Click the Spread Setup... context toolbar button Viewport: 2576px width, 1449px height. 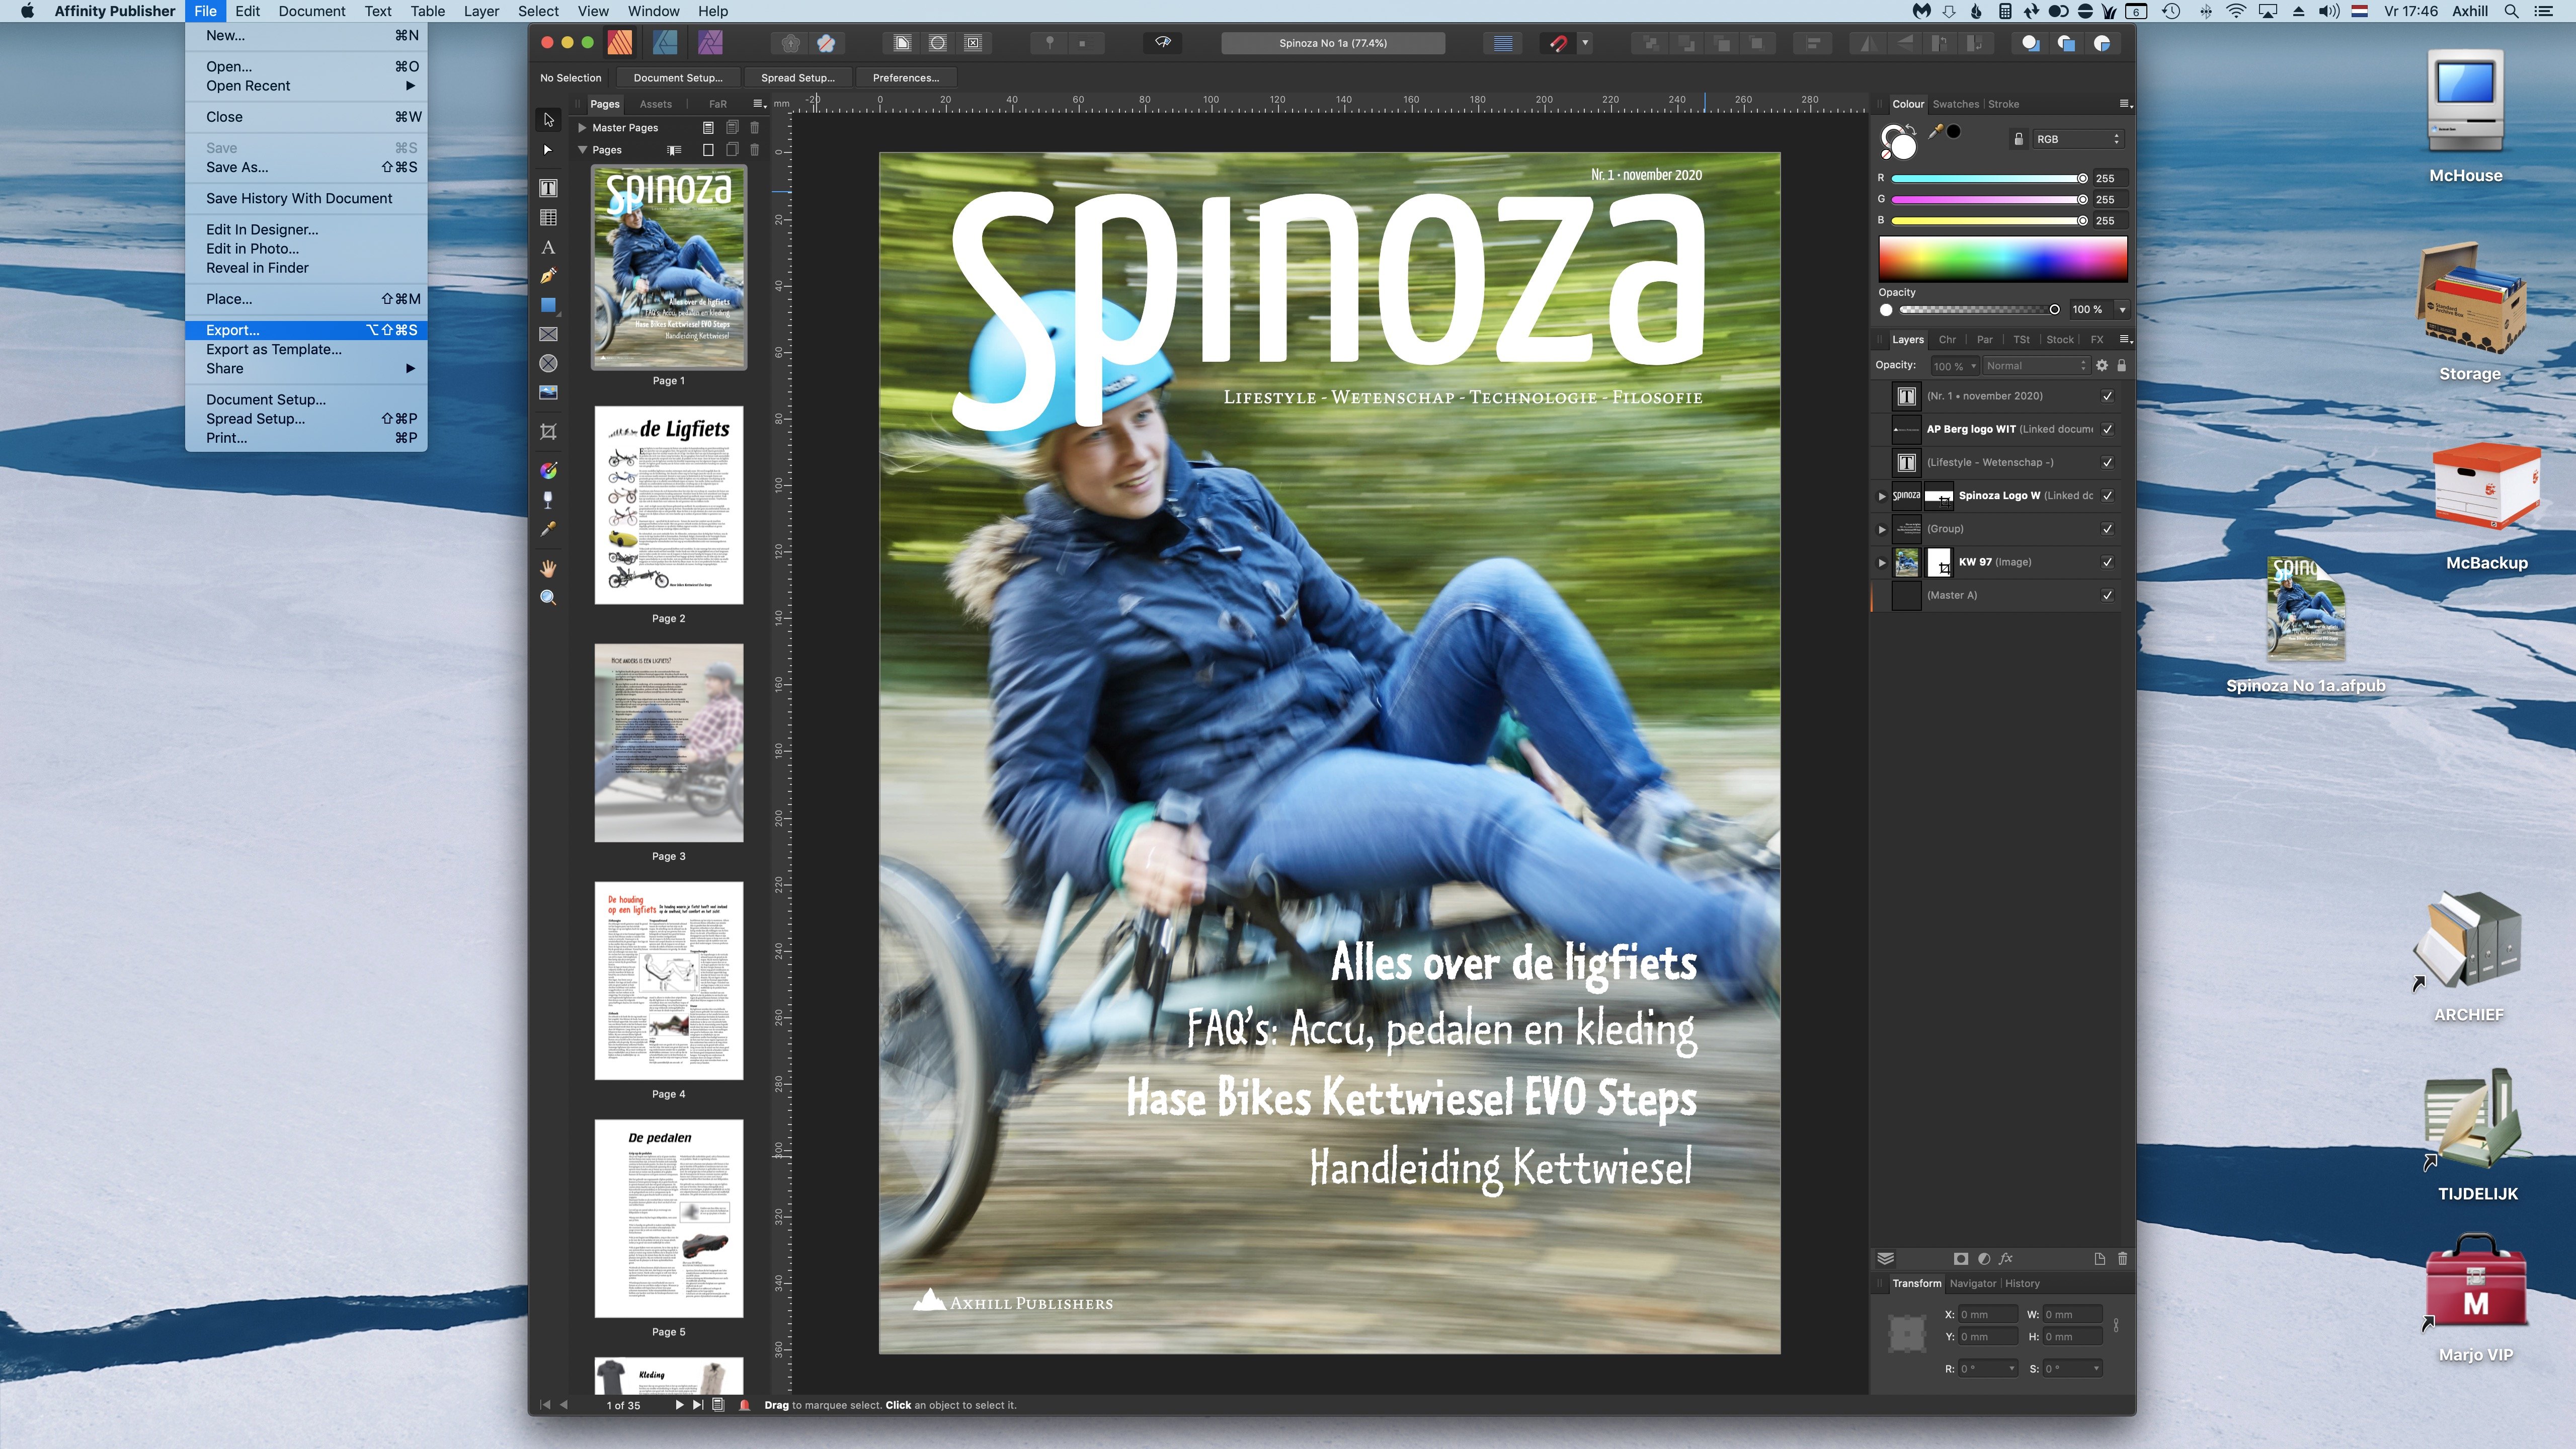(797, 78)
